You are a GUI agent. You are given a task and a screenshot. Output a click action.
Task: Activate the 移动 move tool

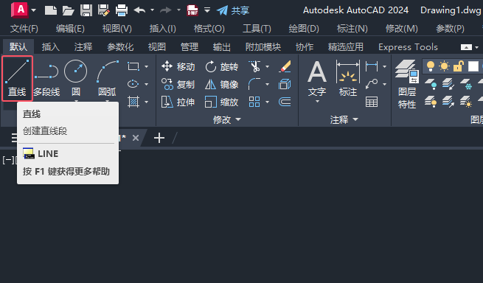(x=178, y=66)
